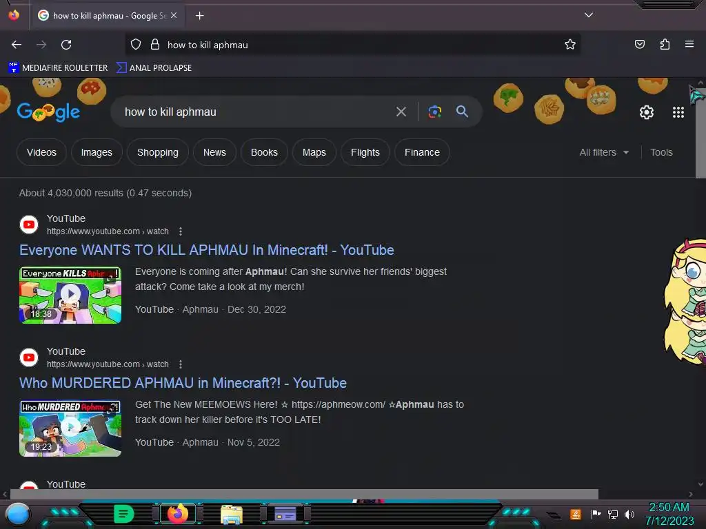The width and height of the screenshot is (706, 529).
Task: Switch to Finance results filter
Action: [422, 152]
